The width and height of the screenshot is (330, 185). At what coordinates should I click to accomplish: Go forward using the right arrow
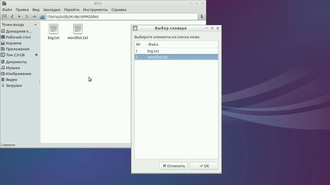pyautogui.click(x=27, y=16)
